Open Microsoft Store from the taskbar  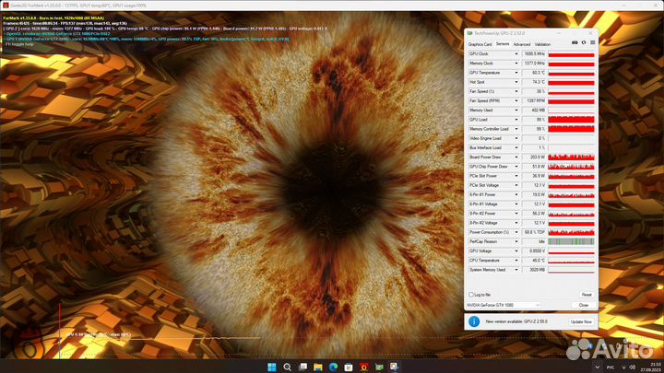tap(349, 367)
